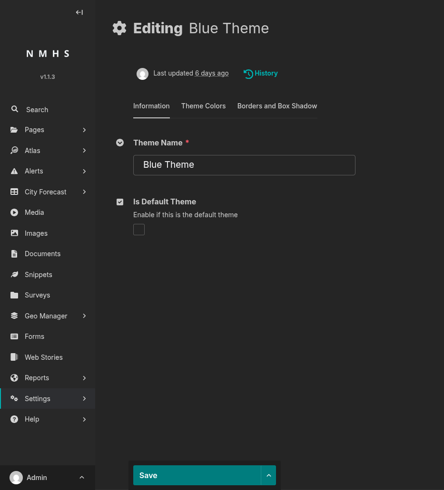This screenshot has height=490, width=444.
Task: Click the Media play icon
Action: point(14,212)
